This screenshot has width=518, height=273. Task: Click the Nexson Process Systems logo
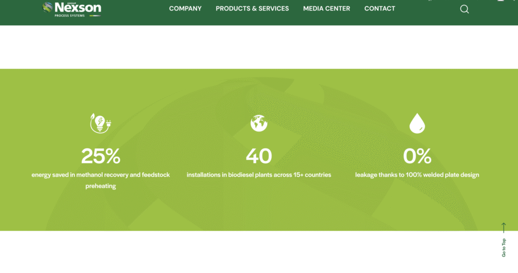pyautogui.click(x=71, y=8)
